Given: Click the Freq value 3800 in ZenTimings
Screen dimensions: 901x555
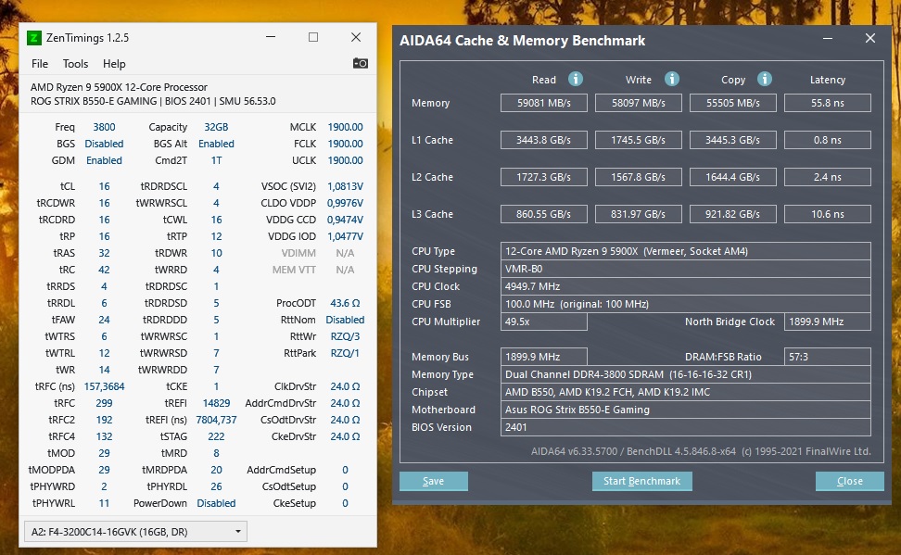Looking at the screenshot, I should pos(104,127).
